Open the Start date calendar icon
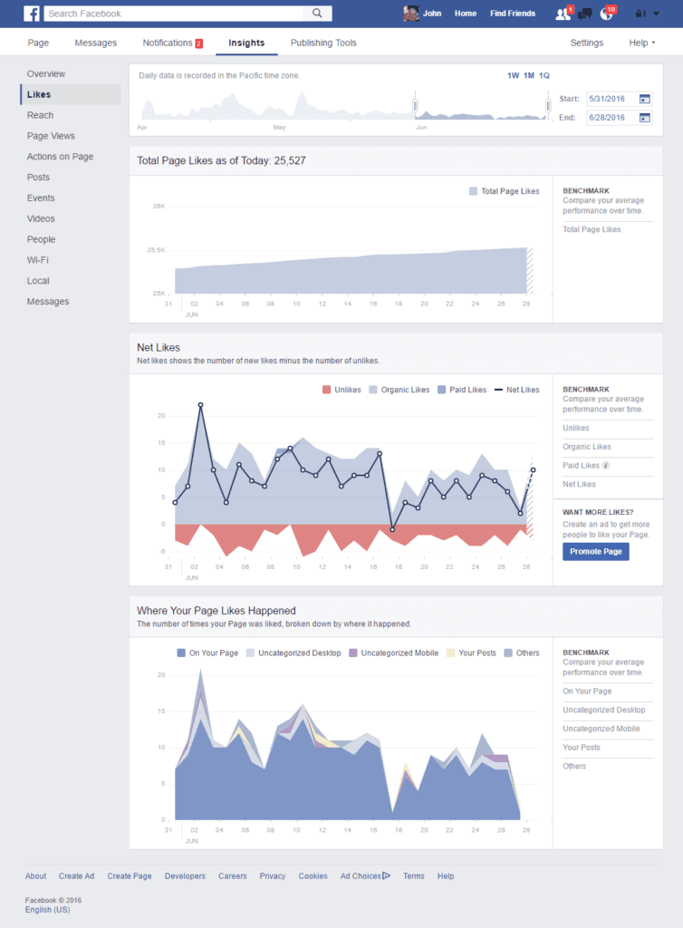 point(645,98)
